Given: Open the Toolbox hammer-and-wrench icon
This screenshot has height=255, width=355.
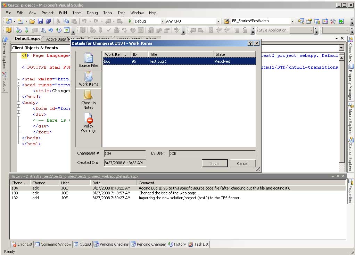Looking at the screenshot, I should coord(333,21).
